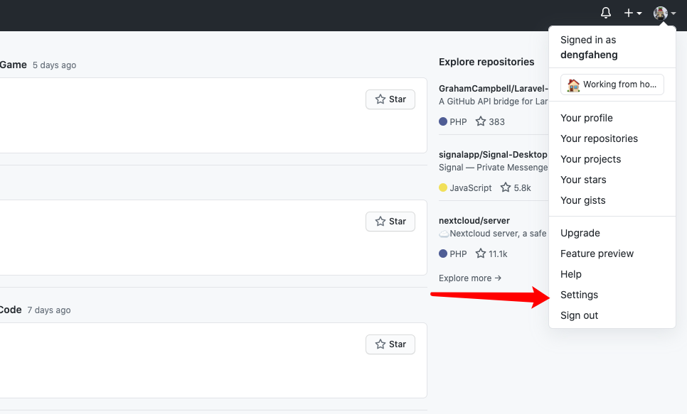
Task: Click the Star button in the middle card
Action: 390,222
